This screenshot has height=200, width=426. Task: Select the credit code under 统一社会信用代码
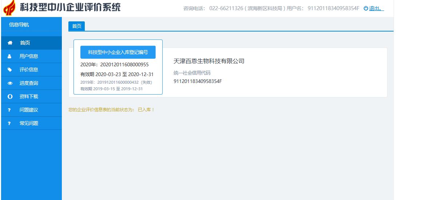pyautogui.click(x=198, y=81)
